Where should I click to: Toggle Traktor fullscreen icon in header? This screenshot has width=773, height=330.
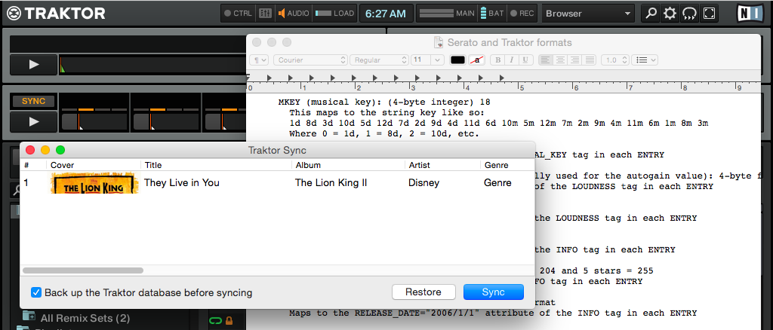(x=709, y=14)
